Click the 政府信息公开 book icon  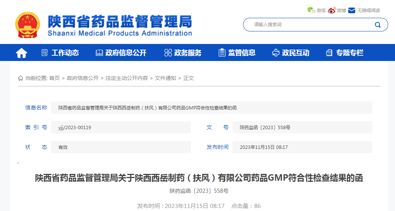[99, 53]
